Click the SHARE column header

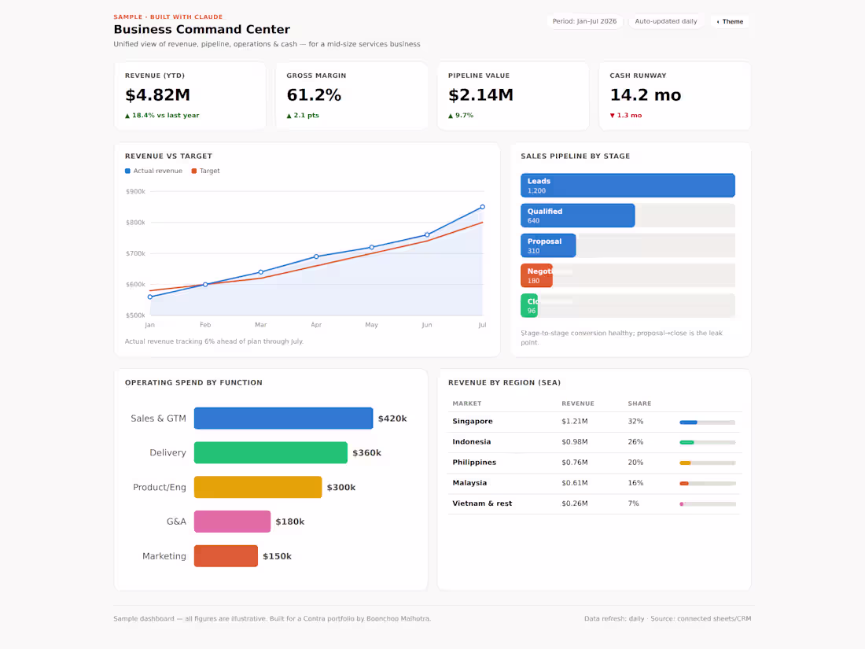(x=639, y=404)
